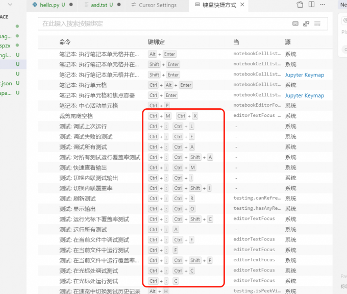The image size is (347, 294).
Task: Select 测试: 运行光标下覆盖率测试 row
Action: coord(185,219)
